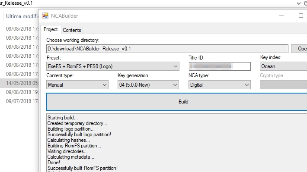Screen dimensions: 307x172
Task: Expand the Explorer address bar history chevron
Action: coord(299,3)
